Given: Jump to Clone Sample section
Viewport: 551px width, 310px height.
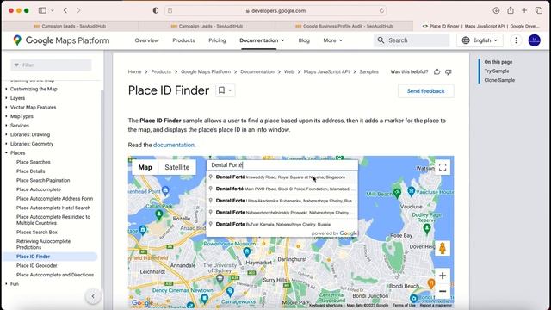Looking at the screenshot, I should click(x=499, y=80).
